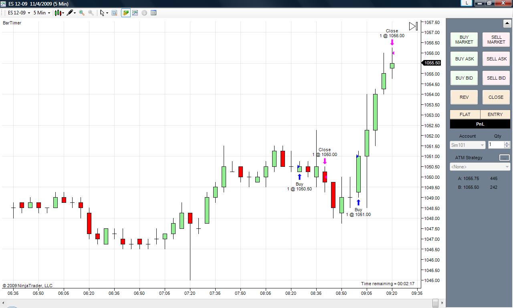Click the BUY MARKET button
This screenshot has width=513, height=308.
[464, 40]
